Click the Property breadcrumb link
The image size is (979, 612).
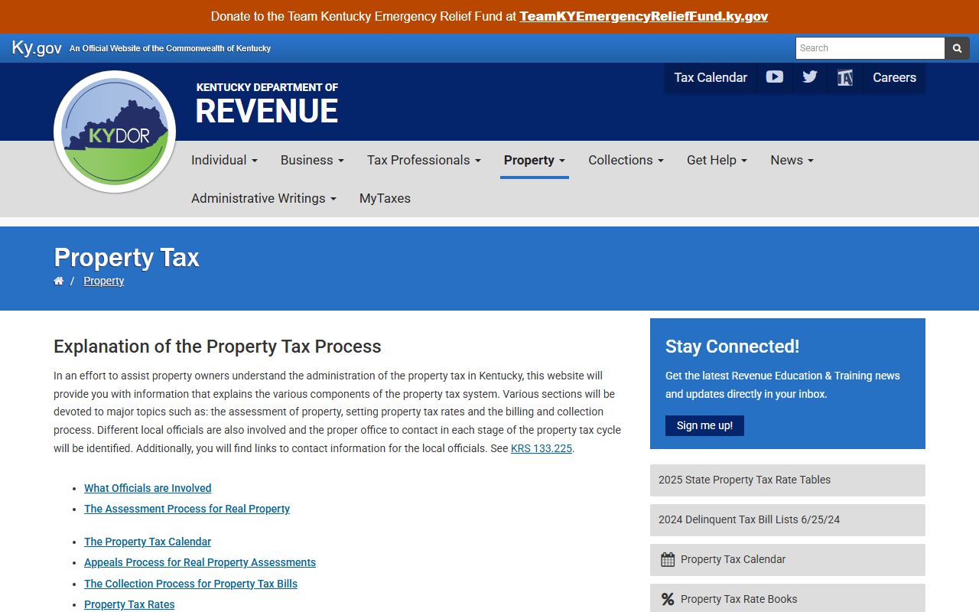(104, 281)
